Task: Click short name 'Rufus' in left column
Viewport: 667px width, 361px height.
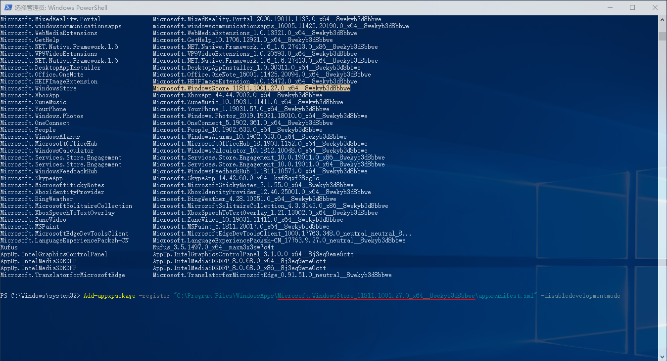Action: click(9, 247)
